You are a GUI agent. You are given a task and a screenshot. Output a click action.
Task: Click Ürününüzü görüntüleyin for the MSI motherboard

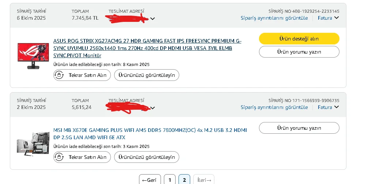(146, 157)
